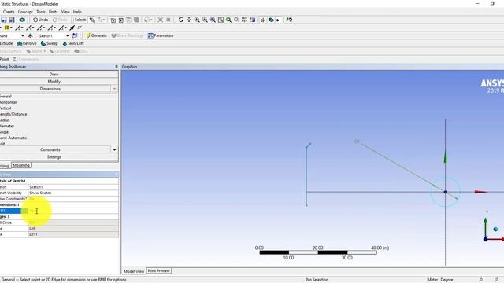Click the 'Meter' units status entry
The image size is (504, 283).
pos(432,280)
